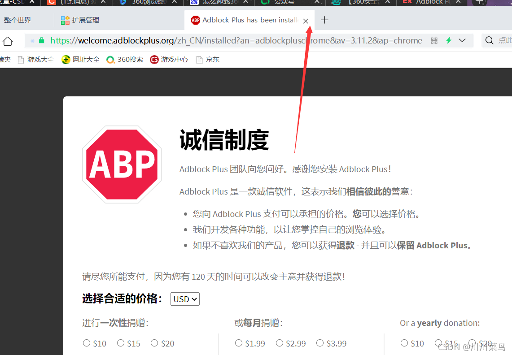
Task: Click the ABP favicon on the active tab
Action: (195, 20)
